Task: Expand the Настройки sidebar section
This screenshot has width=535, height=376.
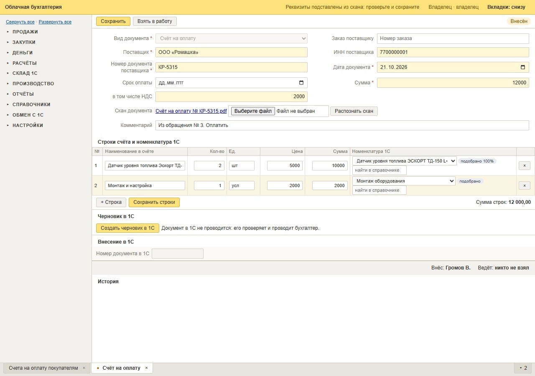Action: pyautogui.click(x=28, y=125)
